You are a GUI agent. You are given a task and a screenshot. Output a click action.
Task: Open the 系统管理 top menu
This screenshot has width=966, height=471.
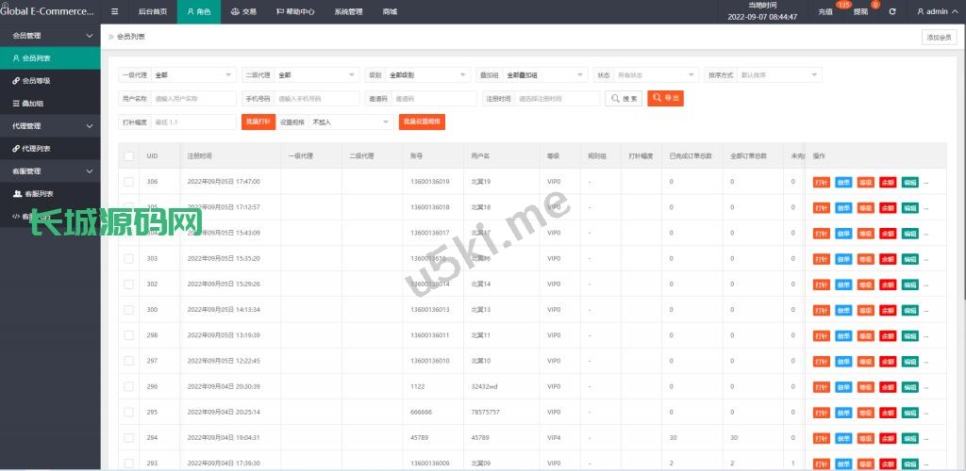(x=348, y=12)
